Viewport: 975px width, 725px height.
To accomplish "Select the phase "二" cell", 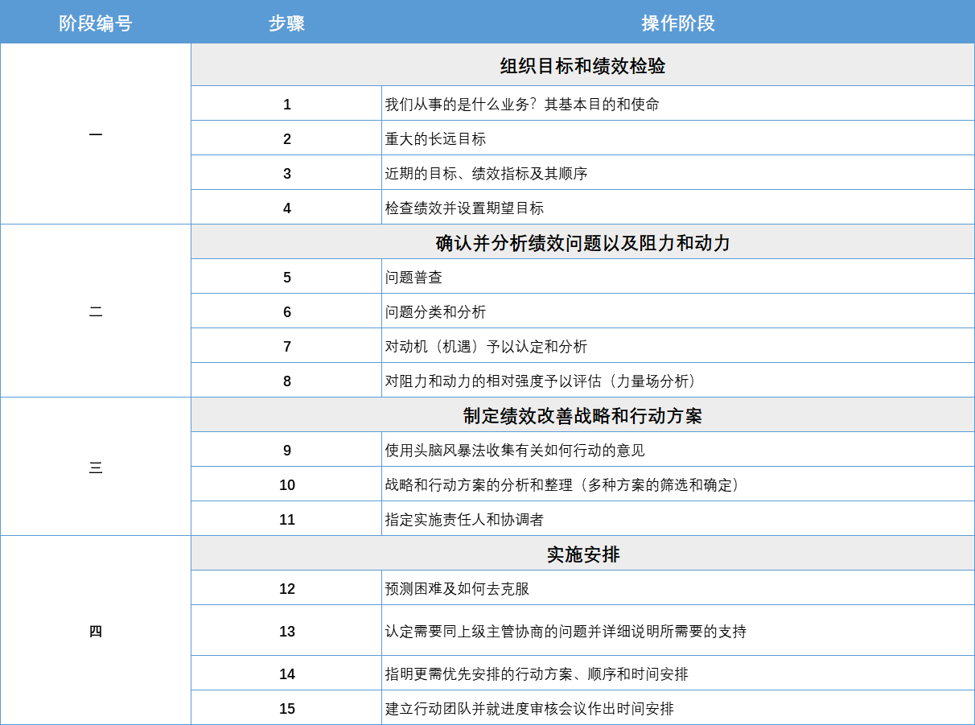I will (x=95, y=311).
